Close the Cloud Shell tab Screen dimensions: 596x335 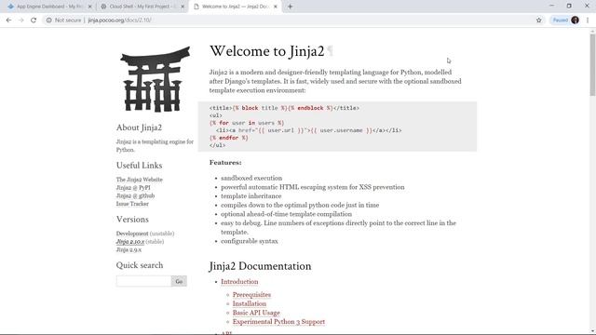pos(183,7)
